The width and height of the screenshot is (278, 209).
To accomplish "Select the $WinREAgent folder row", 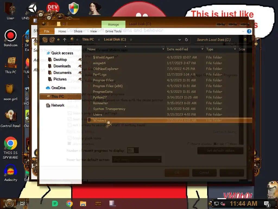I will [169, 57].
